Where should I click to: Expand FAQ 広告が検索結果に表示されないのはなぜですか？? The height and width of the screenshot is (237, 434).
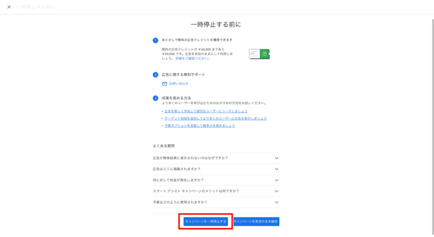pos(216,158)
